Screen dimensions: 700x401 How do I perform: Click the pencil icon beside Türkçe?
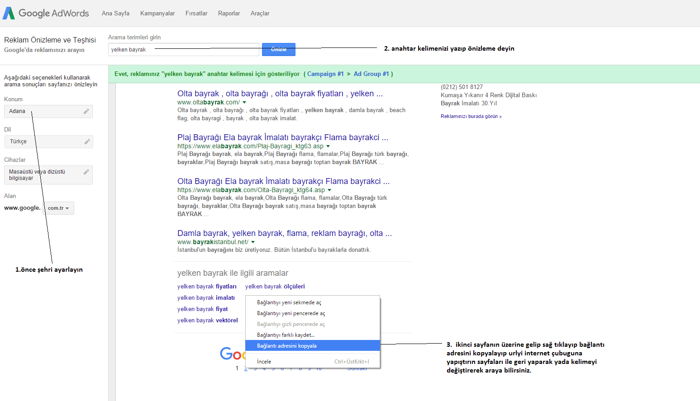pyautogui.click(x=87, y=142)
